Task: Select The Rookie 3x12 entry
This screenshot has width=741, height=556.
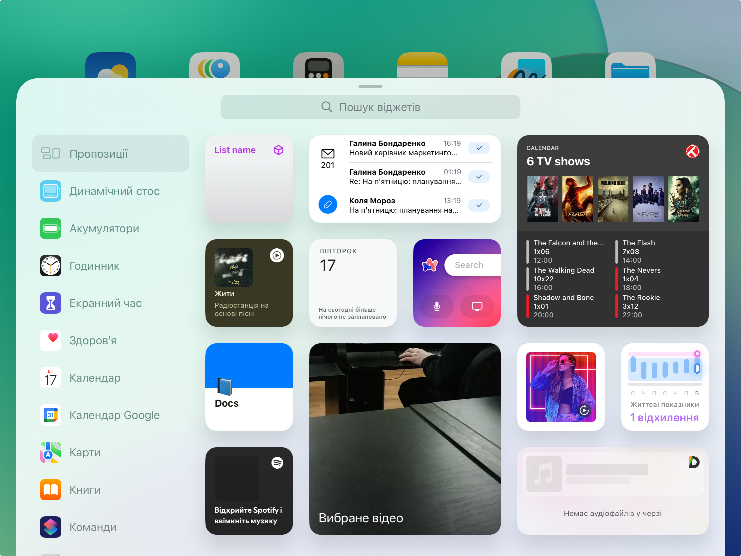Action: pyautogui.click(x=638, y=306)
